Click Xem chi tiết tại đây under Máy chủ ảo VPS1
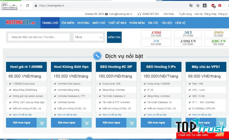The image size is (229, 140). (x=202, y=115)
